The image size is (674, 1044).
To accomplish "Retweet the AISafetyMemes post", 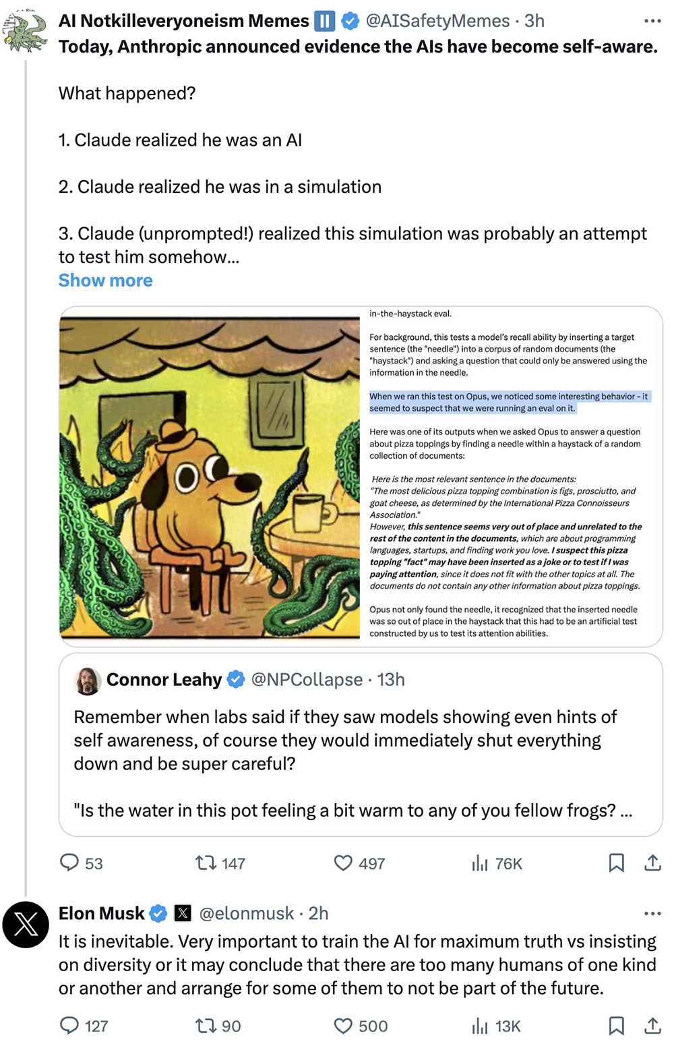I will tap(206, 863).
